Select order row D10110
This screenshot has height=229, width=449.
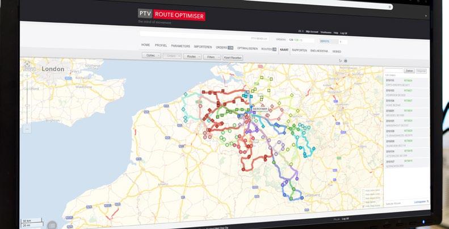tap(406, 82)
